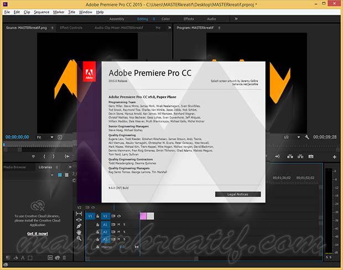
Task: Open Audio Clip Mixer tab
Action: click(x=119, y=28)
